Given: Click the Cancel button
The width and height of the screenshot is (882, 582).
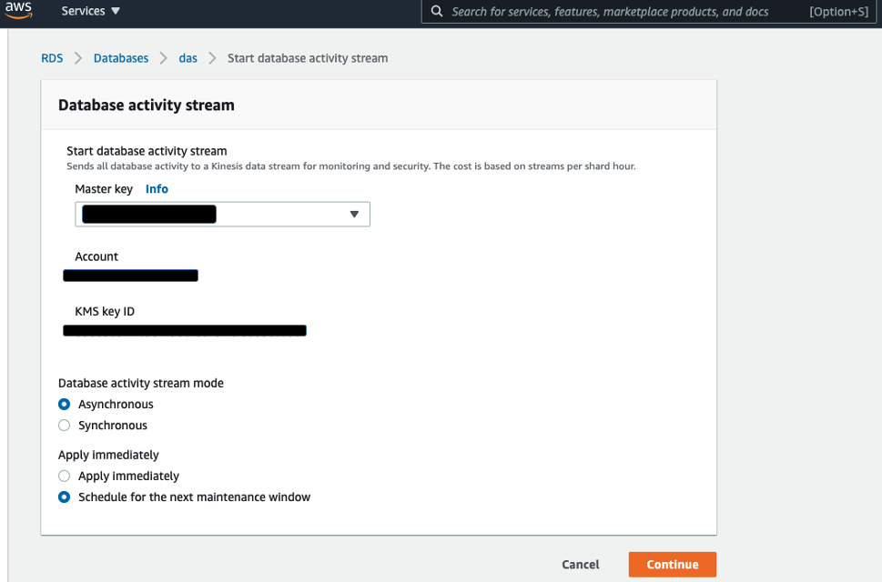Looking at the screenshot, I should point(580,565).
